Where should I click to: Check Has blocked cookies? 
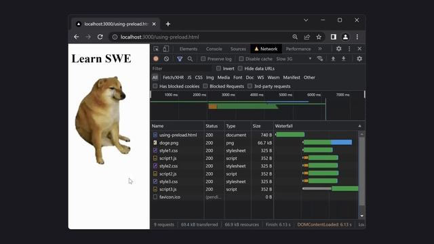point(155,86)
